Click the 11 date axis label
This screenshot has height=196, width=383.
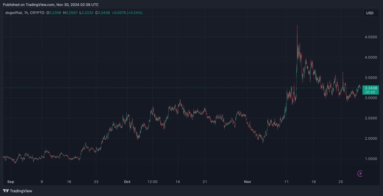[x=286, y=181]
